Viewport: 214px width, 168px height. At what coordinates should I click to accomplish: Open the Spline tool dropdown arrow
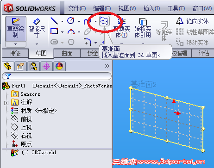pos(95,21)
